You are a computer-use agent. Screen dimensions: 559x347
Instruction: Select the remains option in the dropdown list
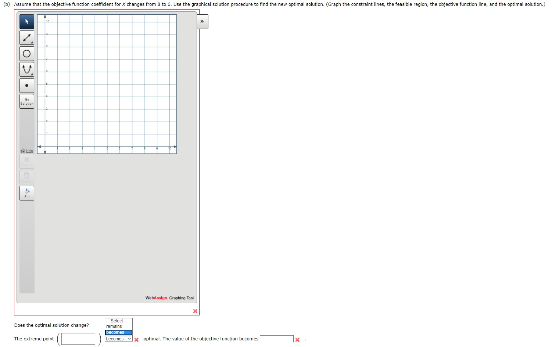click(114, 326)
